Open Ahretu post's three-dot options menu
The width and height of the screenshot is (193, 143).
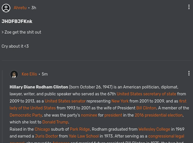point(189,7)
